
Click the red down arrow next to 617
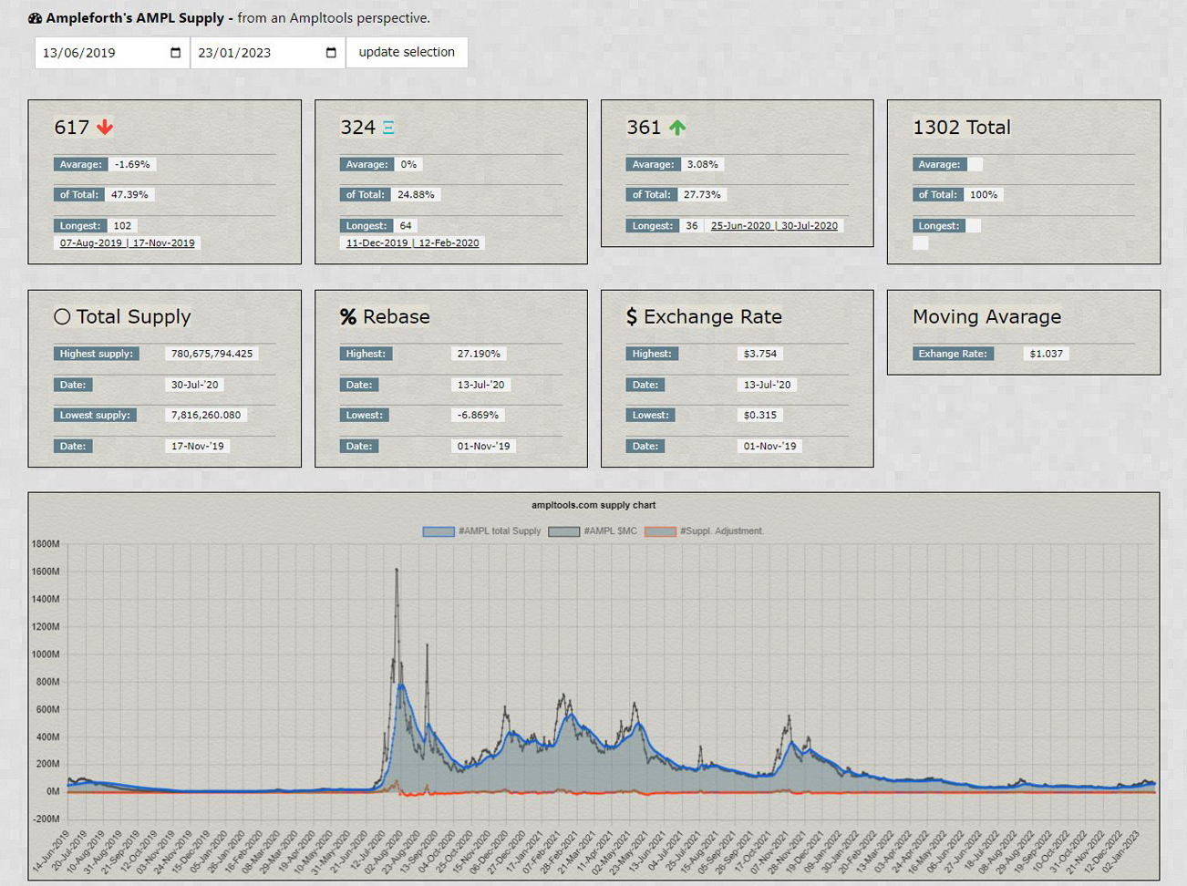tap(105, 128)
